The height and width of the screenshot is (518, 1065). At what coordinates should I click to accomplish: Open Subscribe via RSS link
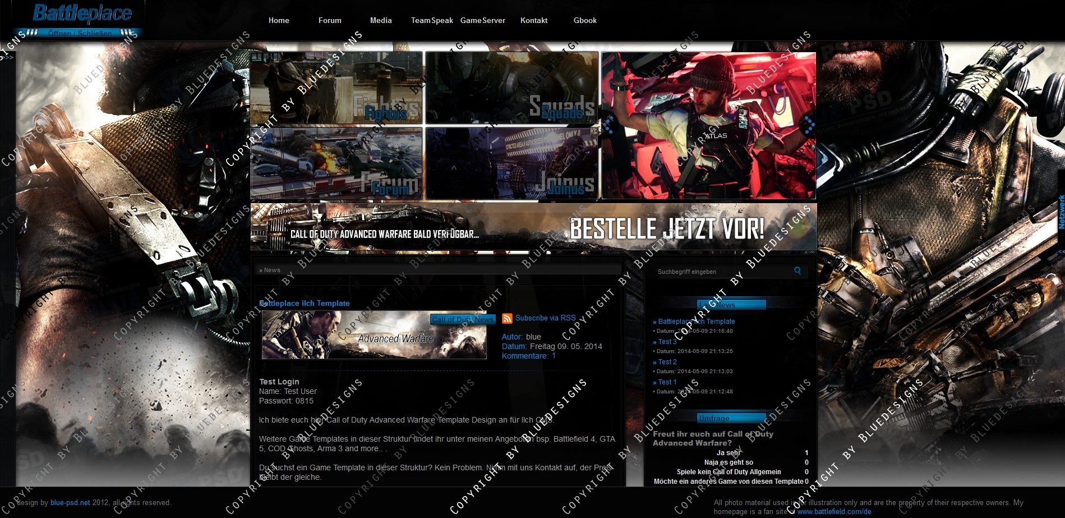tap(546, 318)
